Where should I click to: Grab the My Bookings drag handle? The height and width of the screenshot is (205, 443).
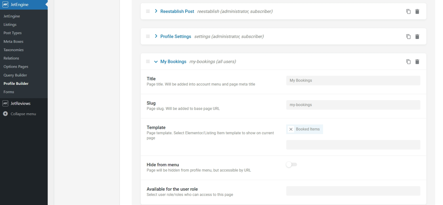point(148,62)
